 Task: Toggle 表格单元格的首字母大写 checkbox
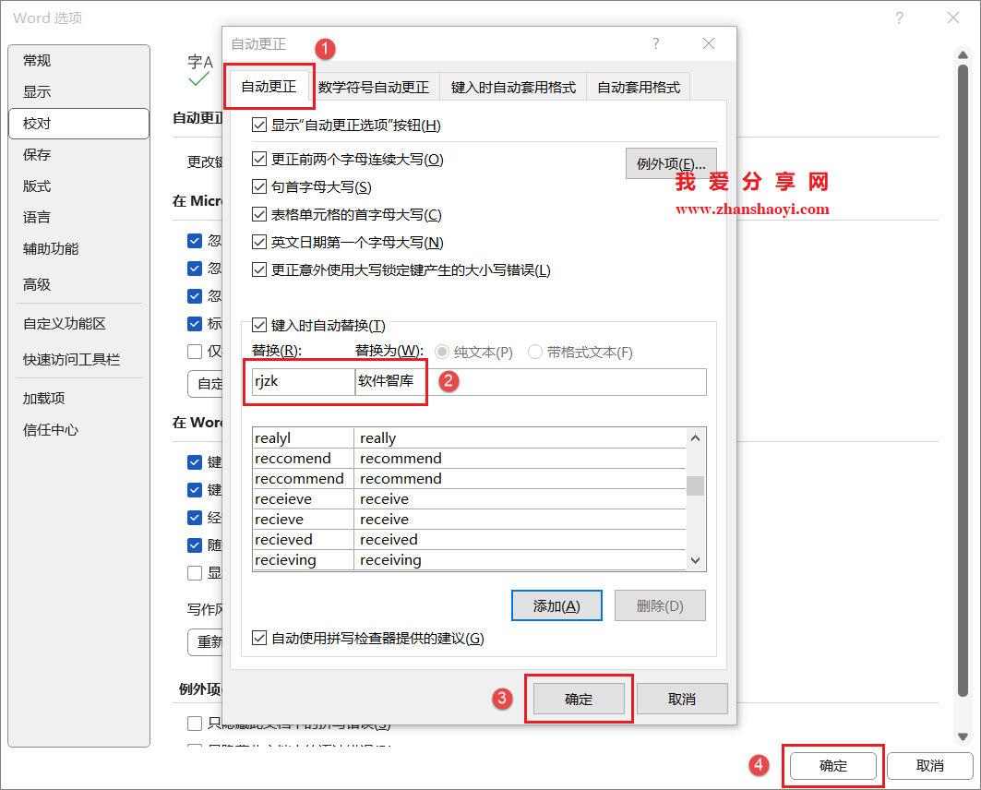click(x=259, y=214)
